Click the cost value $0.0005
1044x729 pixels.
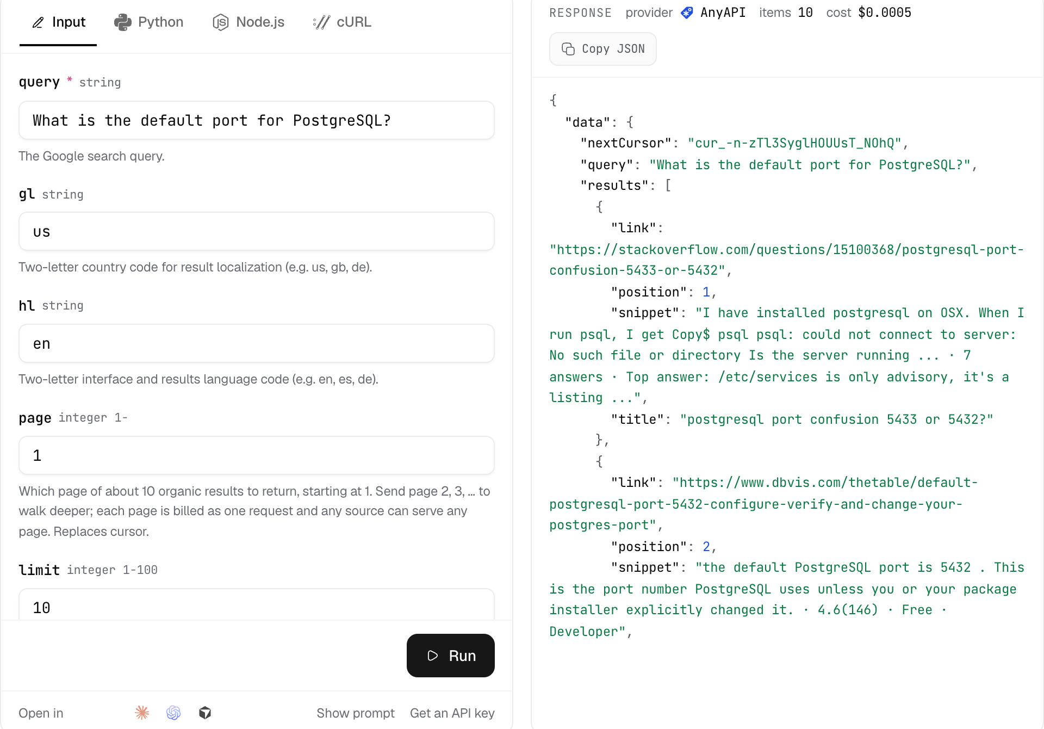pyautogui.click(x=885, y=13)
